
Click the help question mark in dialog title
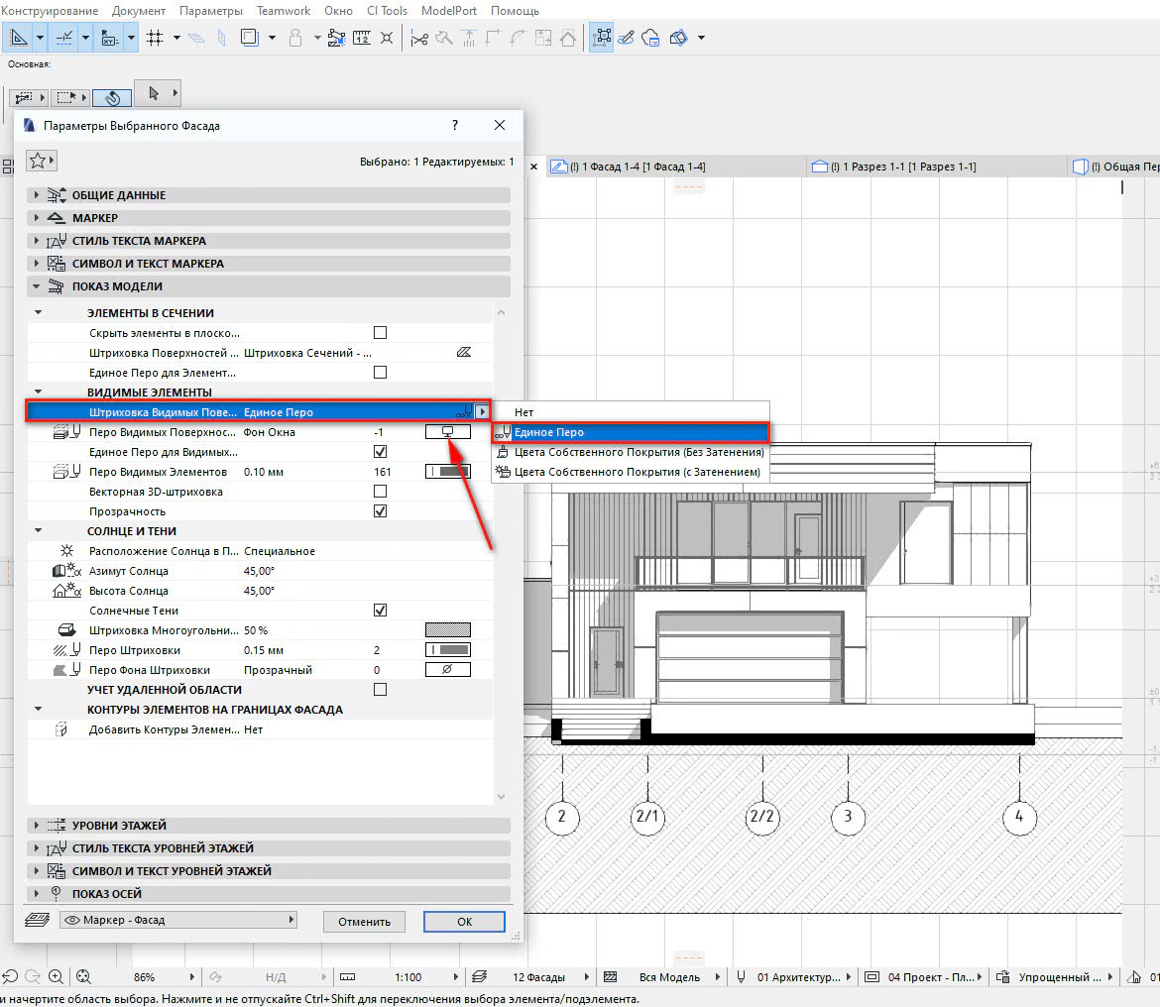click(x=455, y=126)
